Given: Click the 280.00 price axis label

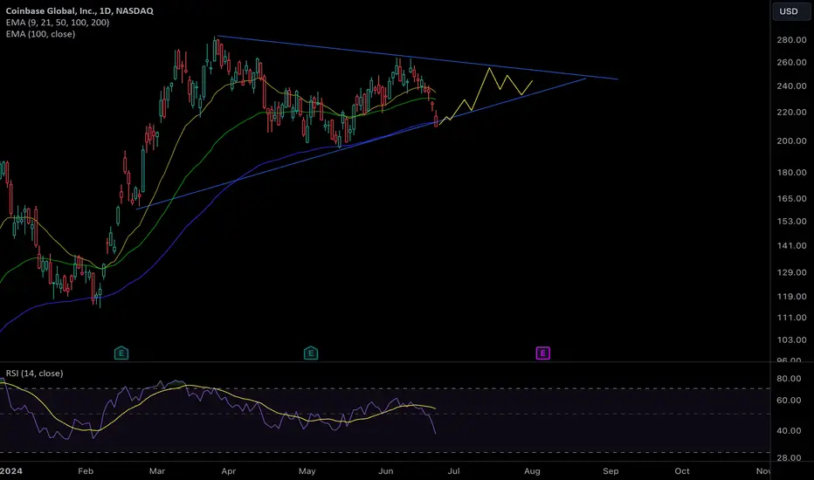Looking at the screenshot, I should click(x=791, y=40).
